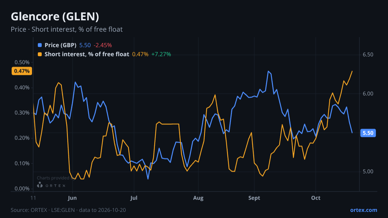Click the 'Oct' x-axis label
Viewport: 388px width, 218px height.
point(316,198)
